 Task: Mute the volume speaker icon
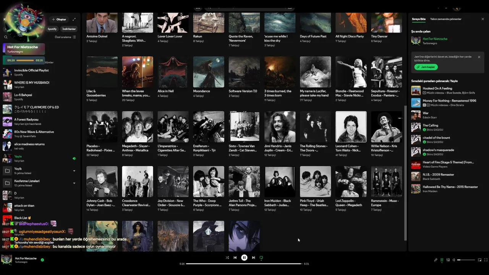(x=454, y=260)
